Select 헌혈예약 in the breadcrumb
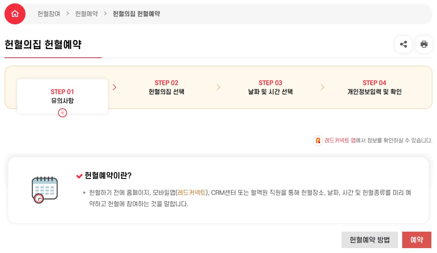 coord(87,13)
